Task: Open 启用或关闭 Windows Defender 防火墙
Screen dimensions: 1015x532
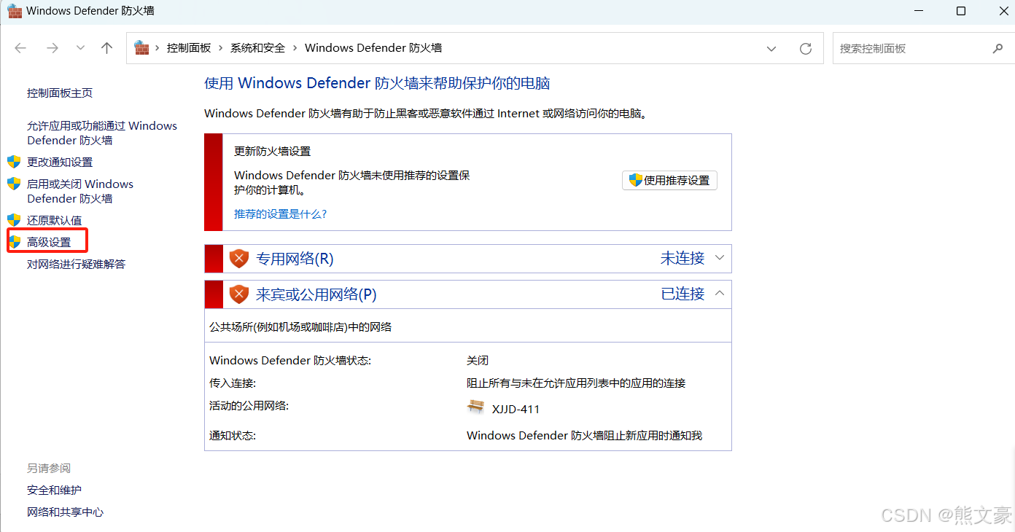Action: click(80, 191)
